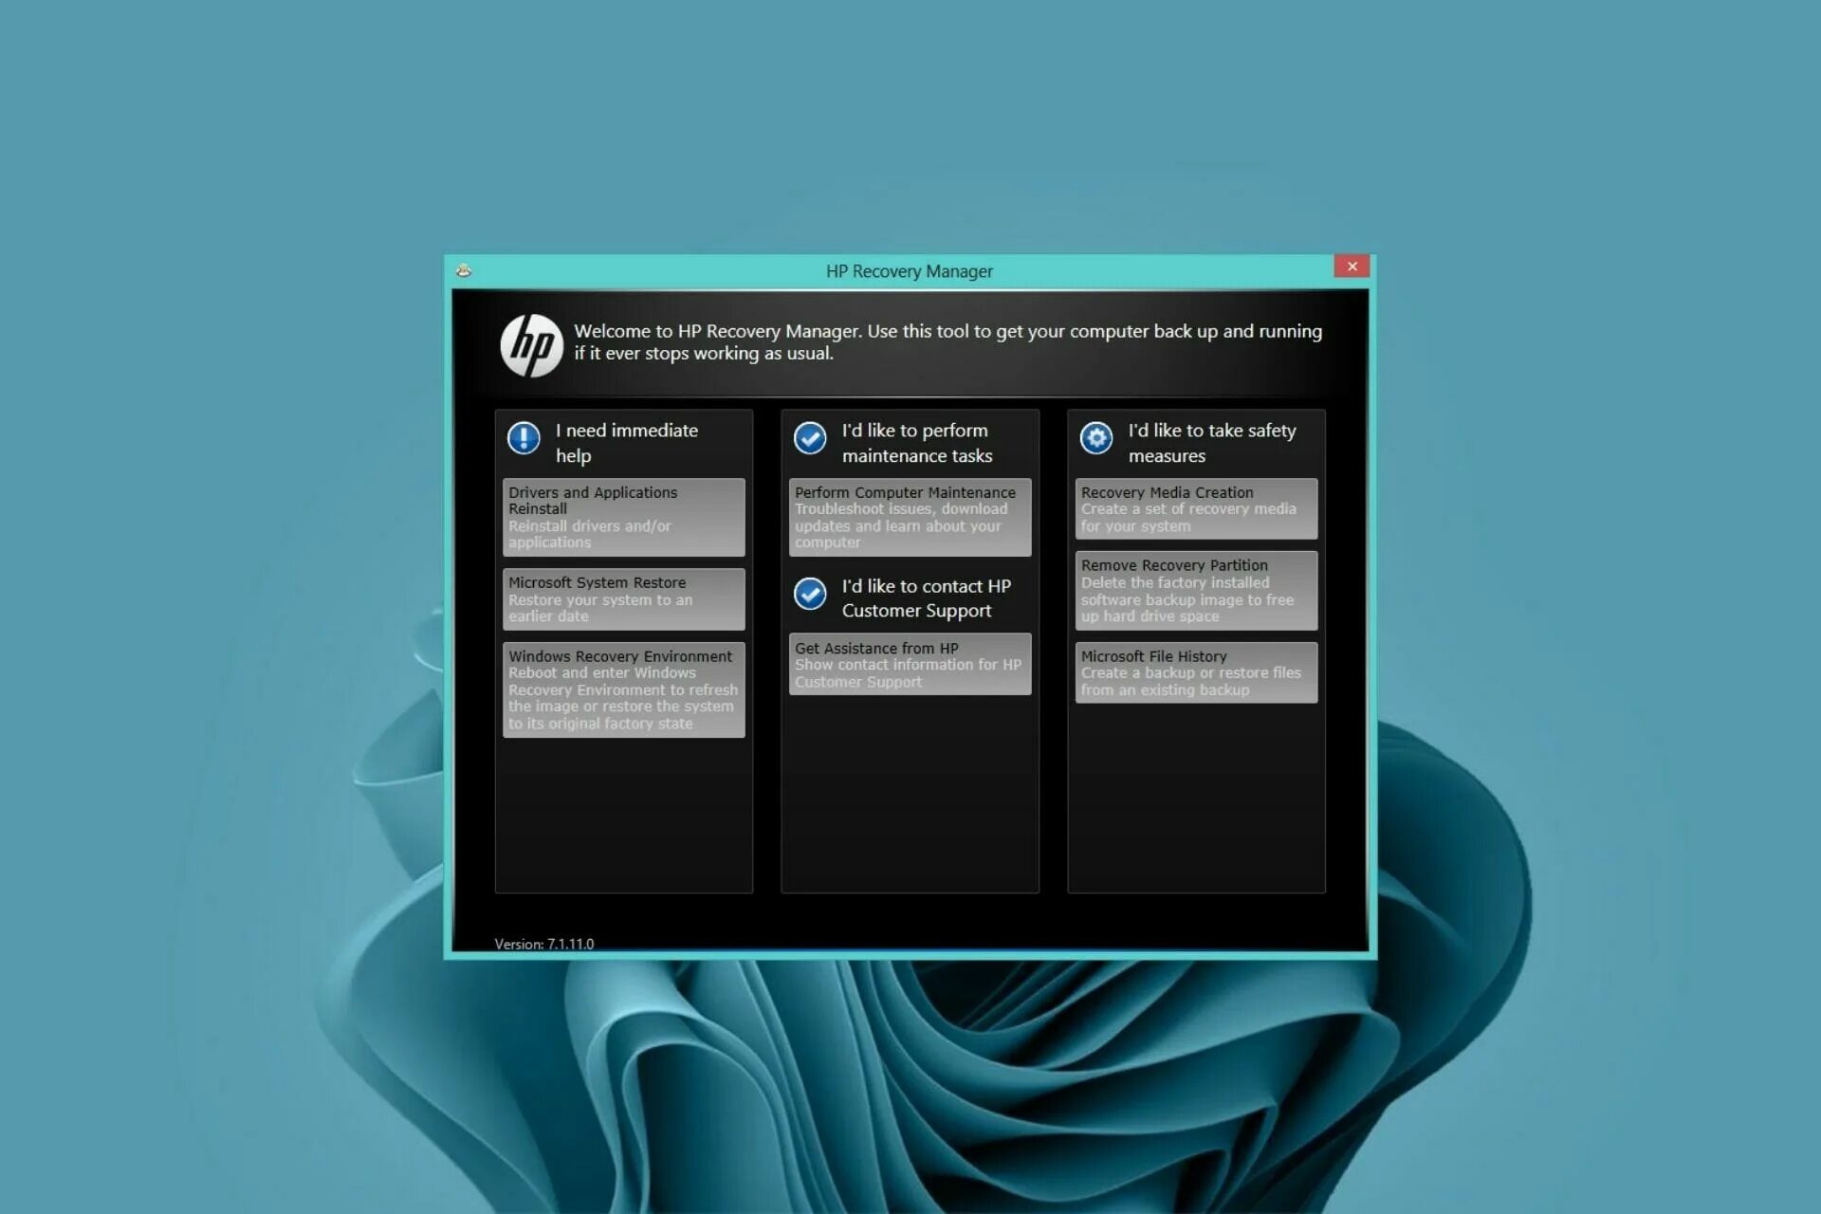Close the HP Recovery Manager window

pos(1352,267)
